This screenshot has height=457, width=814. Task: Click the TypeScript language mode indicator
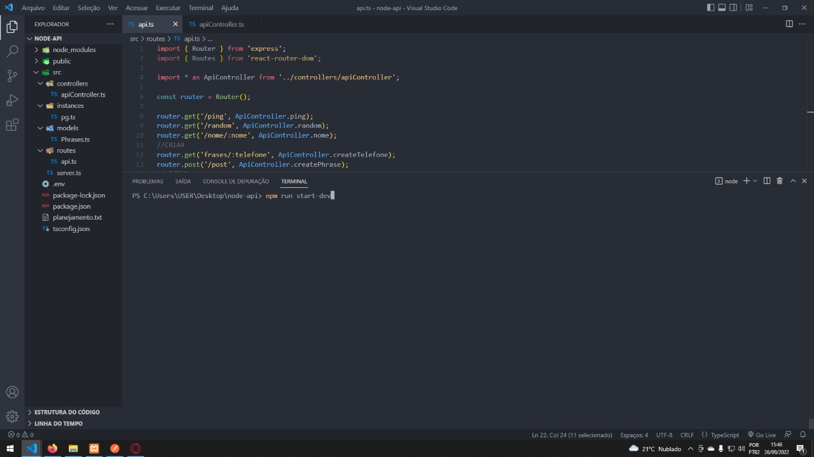pos(724,435)
